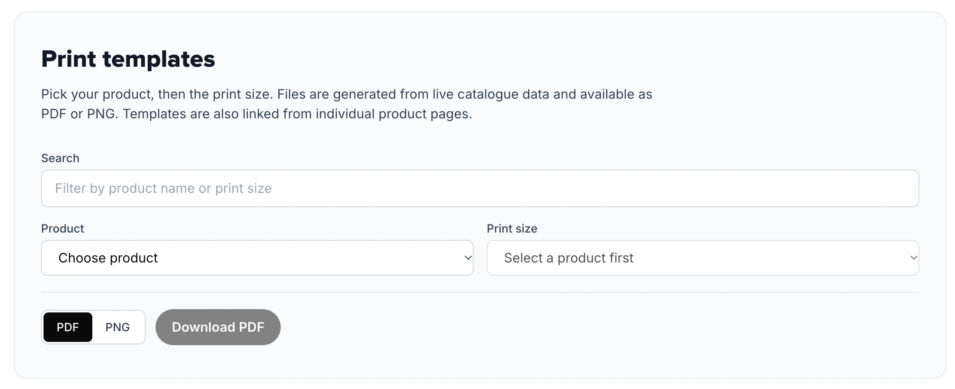Viewport: 955px width, 389px height.
Task: Click the Download PDF button
Action: (218, 327)
